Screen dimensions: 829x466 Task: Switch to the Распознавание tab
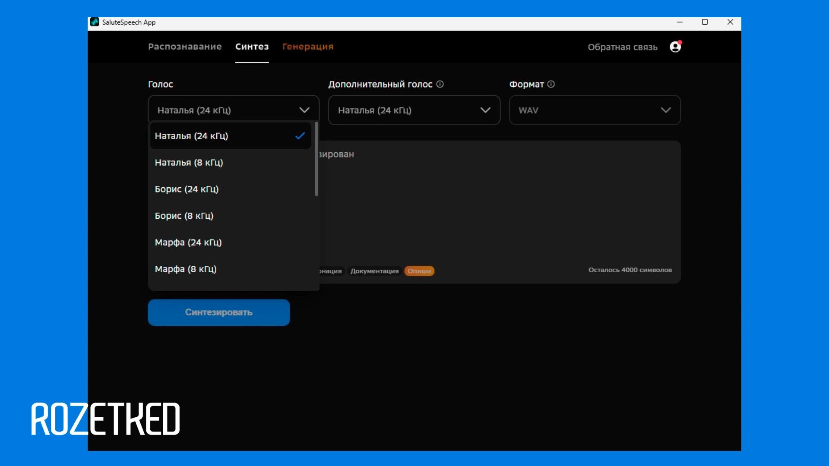click(185, 47)
